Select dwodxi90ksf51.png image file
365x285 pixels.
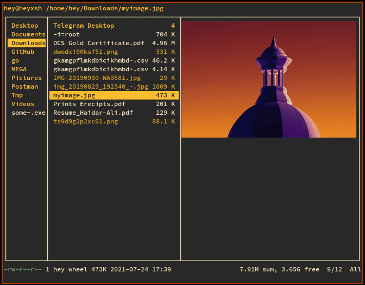[114, 52]
